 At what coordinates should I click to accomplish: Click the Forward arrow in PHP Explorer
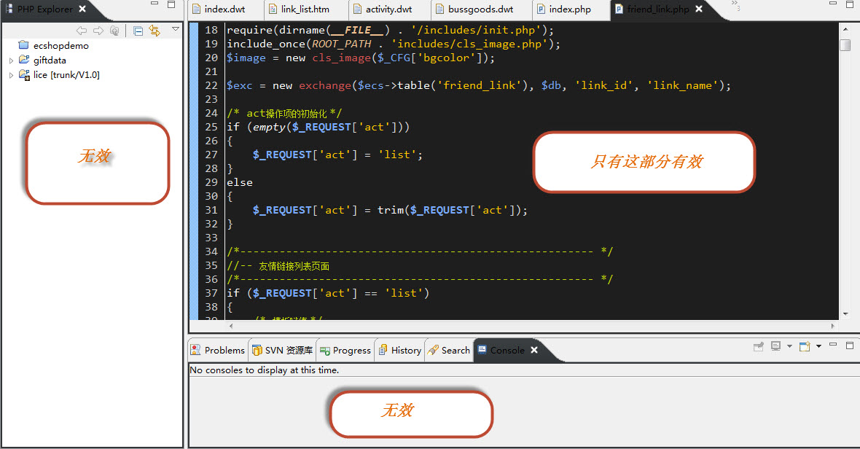tap(98, 31)
